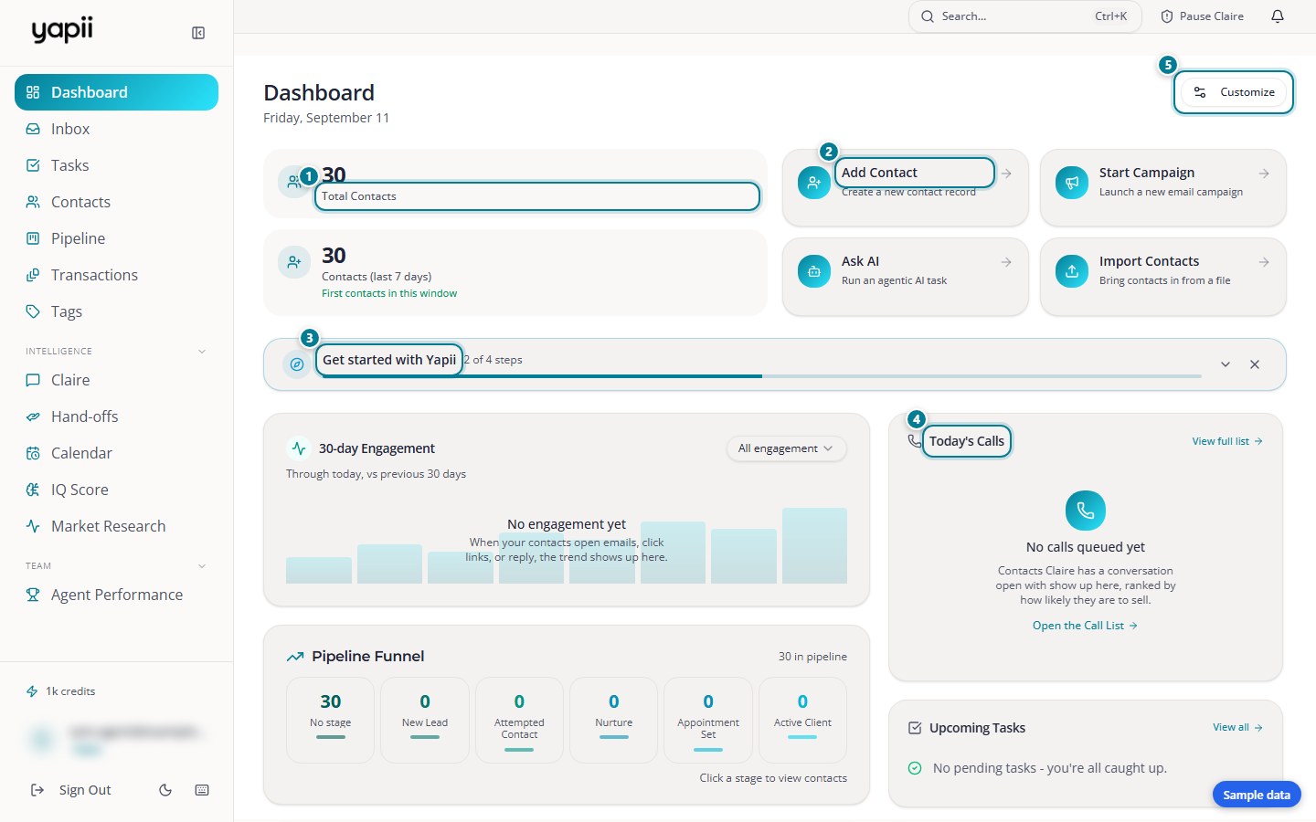Click the green check circle for tasks

click(x=915, y=768)
